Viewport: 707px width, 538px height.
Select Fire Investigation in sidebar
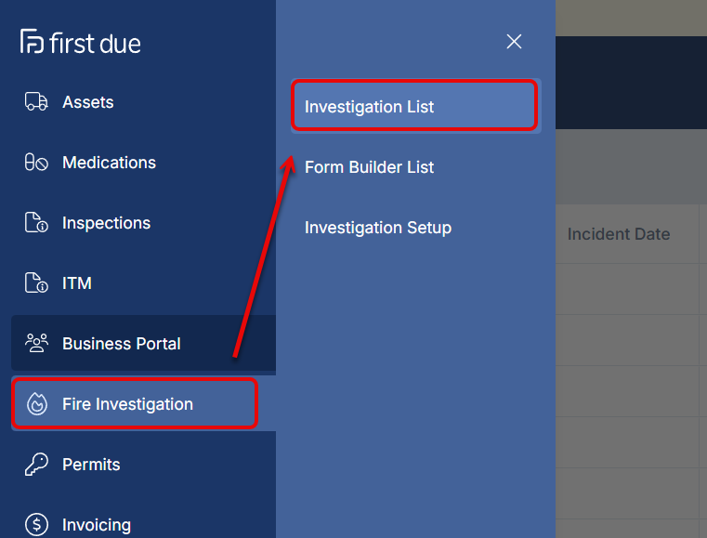[x=143, y=403]
